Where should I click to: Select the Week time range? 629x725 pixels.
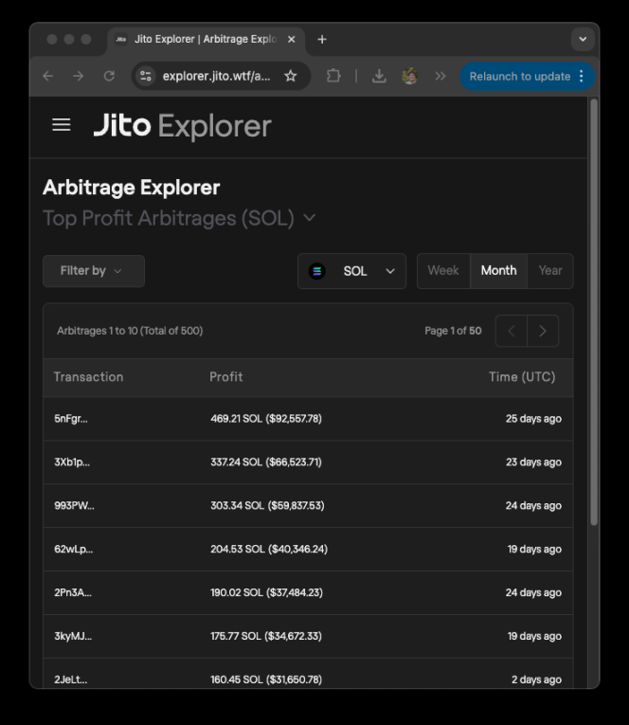coord(443,271)
